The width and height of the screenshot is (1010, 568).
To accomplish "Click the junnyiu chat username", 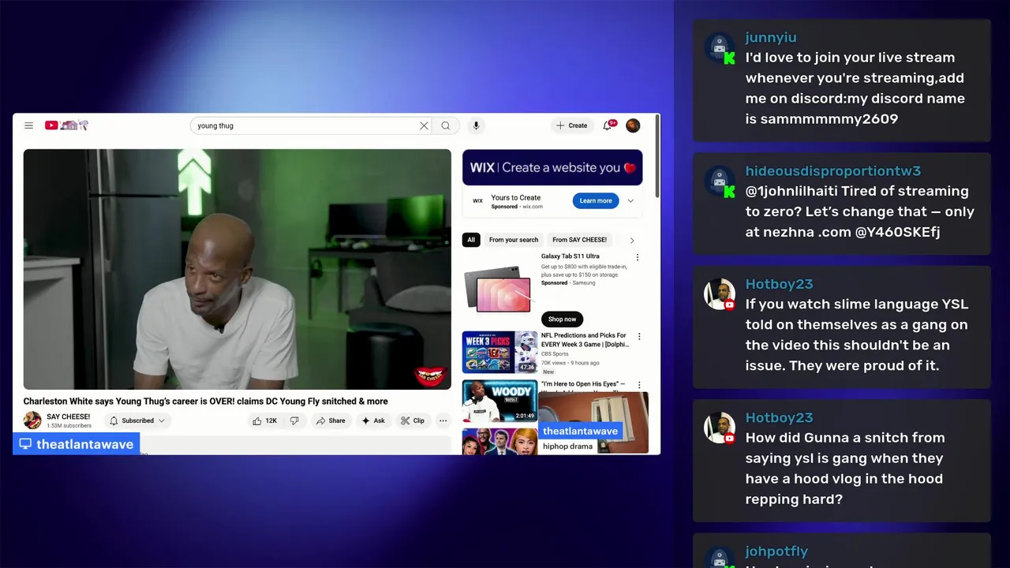I will point(771,37).
